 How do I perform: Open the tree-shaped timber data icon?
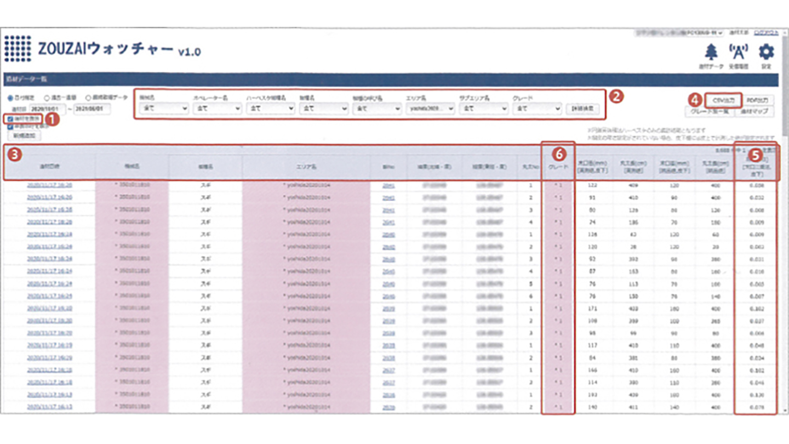pyautogui.click(x=711, y=53)
